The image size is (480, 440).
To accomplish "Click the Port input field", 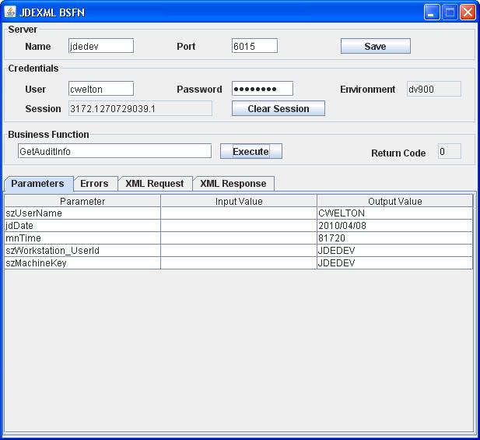I will coord(254,47).
